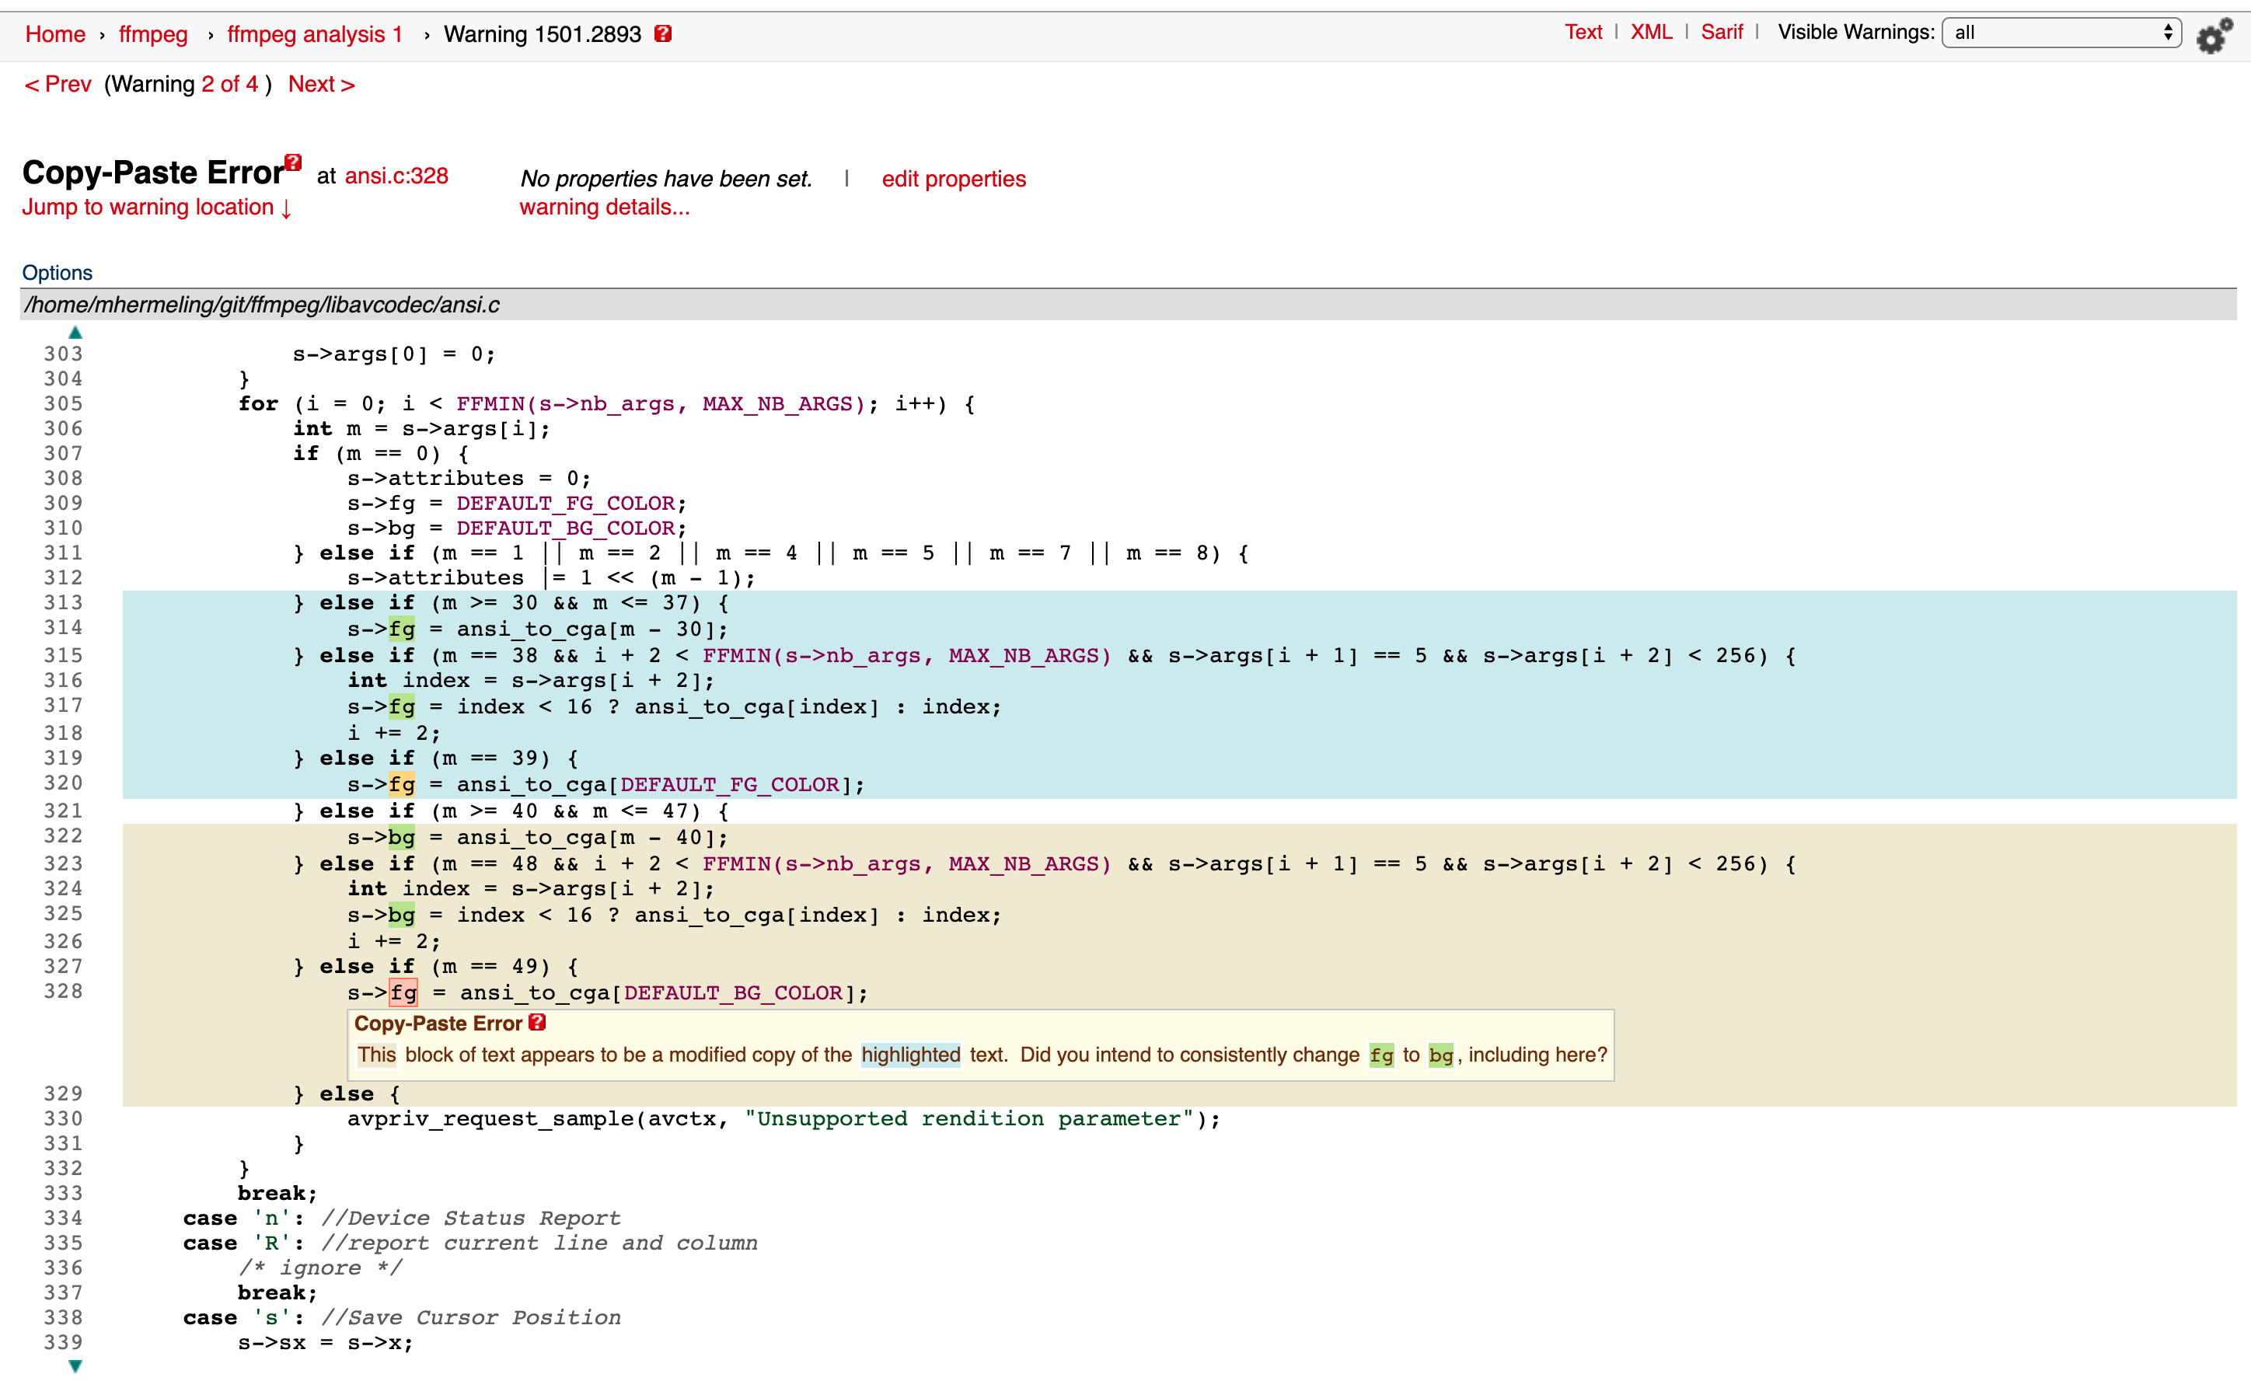Click the help icon beside Warning 1501.2893

point(663,34)
